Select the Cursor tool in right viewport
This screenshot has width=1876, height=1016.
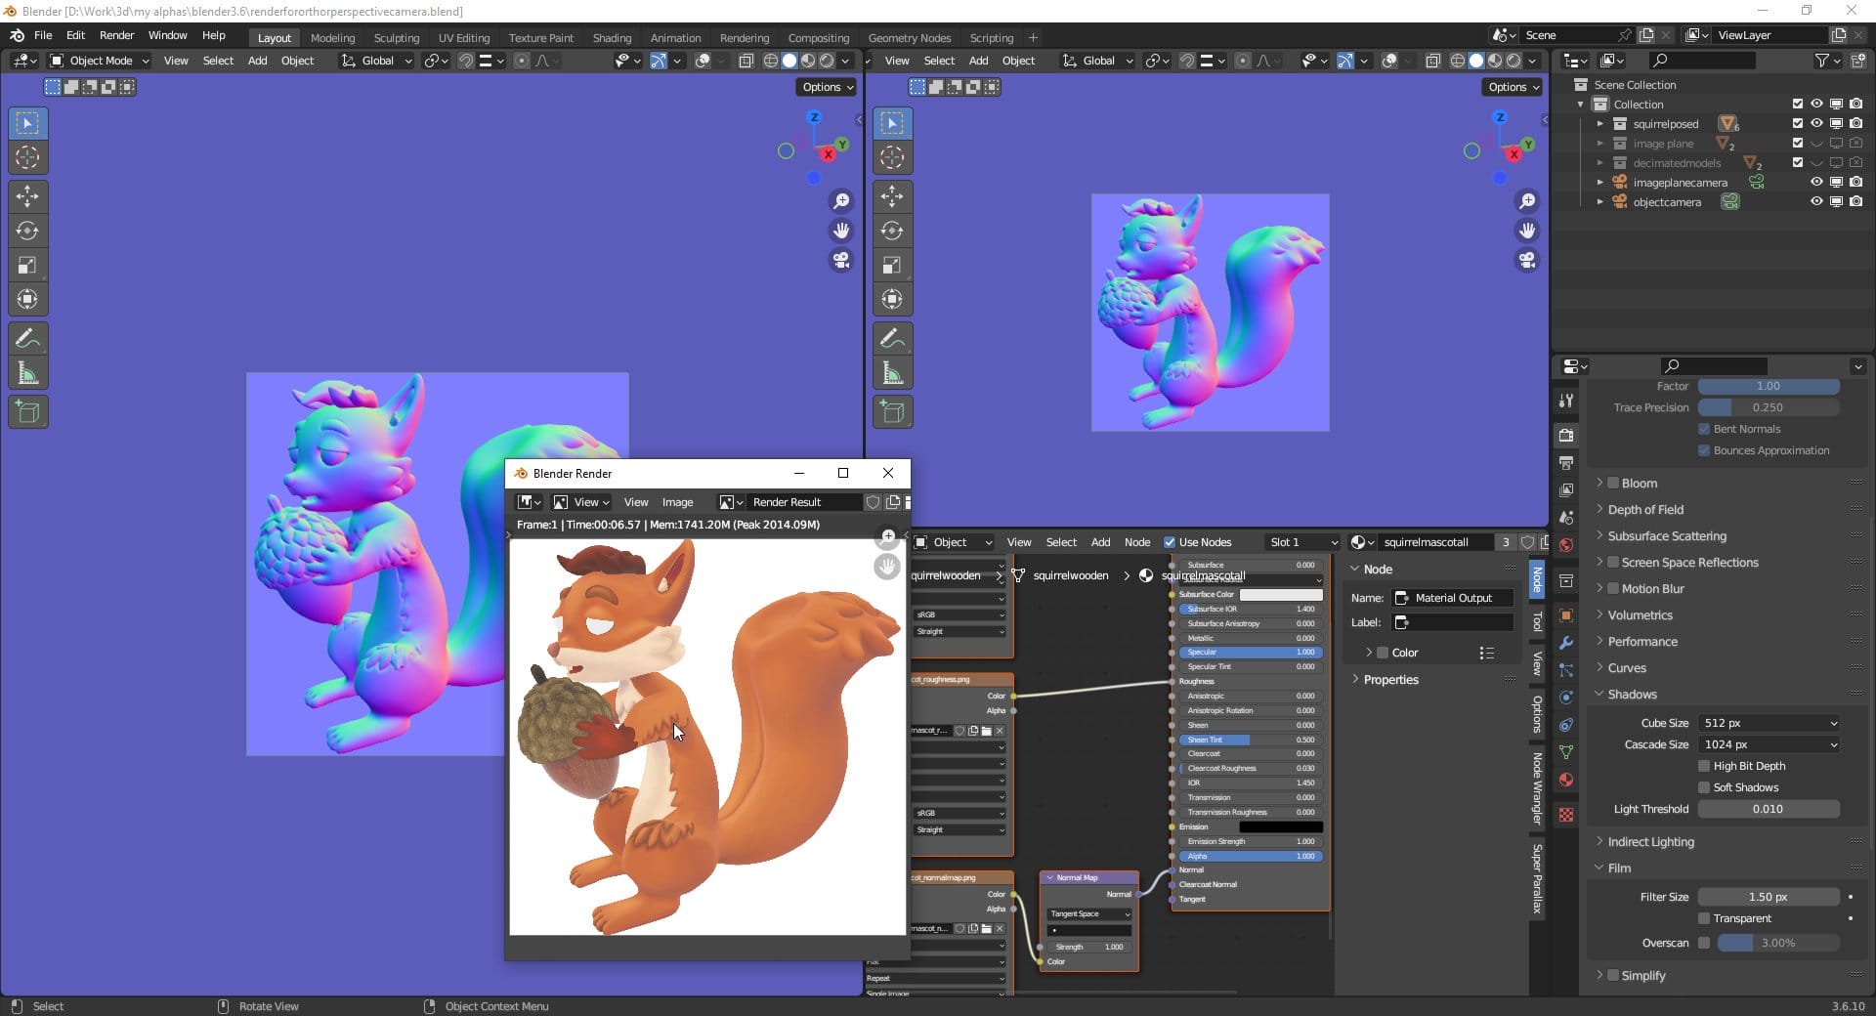coord(891,157)
